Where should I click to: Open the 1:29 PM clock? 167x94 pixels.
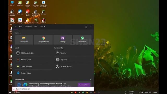click(155, 92)
